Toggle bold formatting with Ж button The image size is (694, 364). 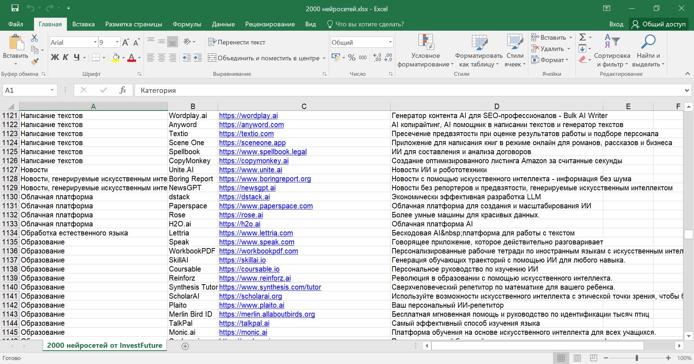pyautogui.click(x=55, y=57)
